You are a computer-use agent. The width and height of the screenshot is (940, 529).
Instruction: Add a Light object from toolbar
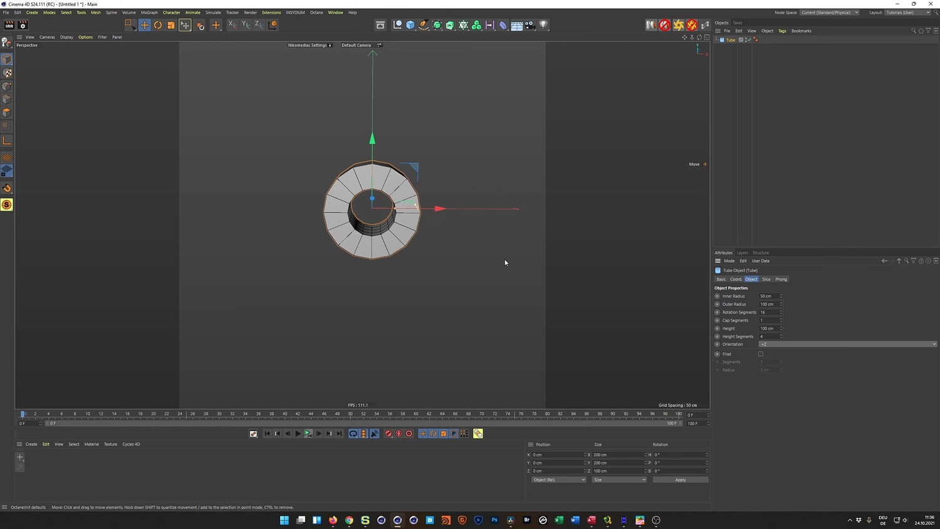point(543,25)
